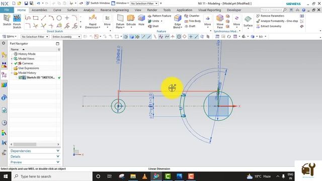Click the Finish Sketch flag icon
The image size is (322, 181).
pos(17,18)
